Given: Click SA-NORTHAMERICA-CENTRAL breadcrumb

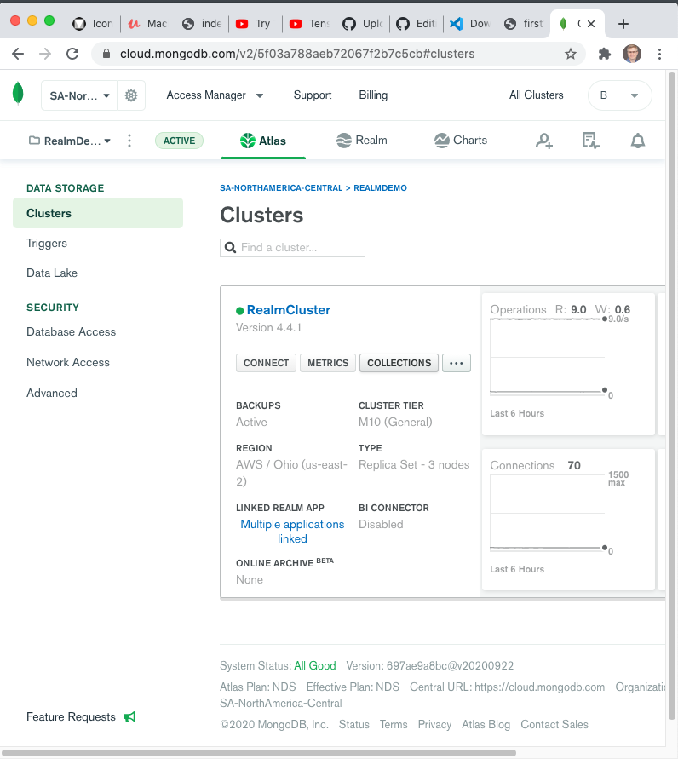Looking at the screenshot, I should [281, 187].
